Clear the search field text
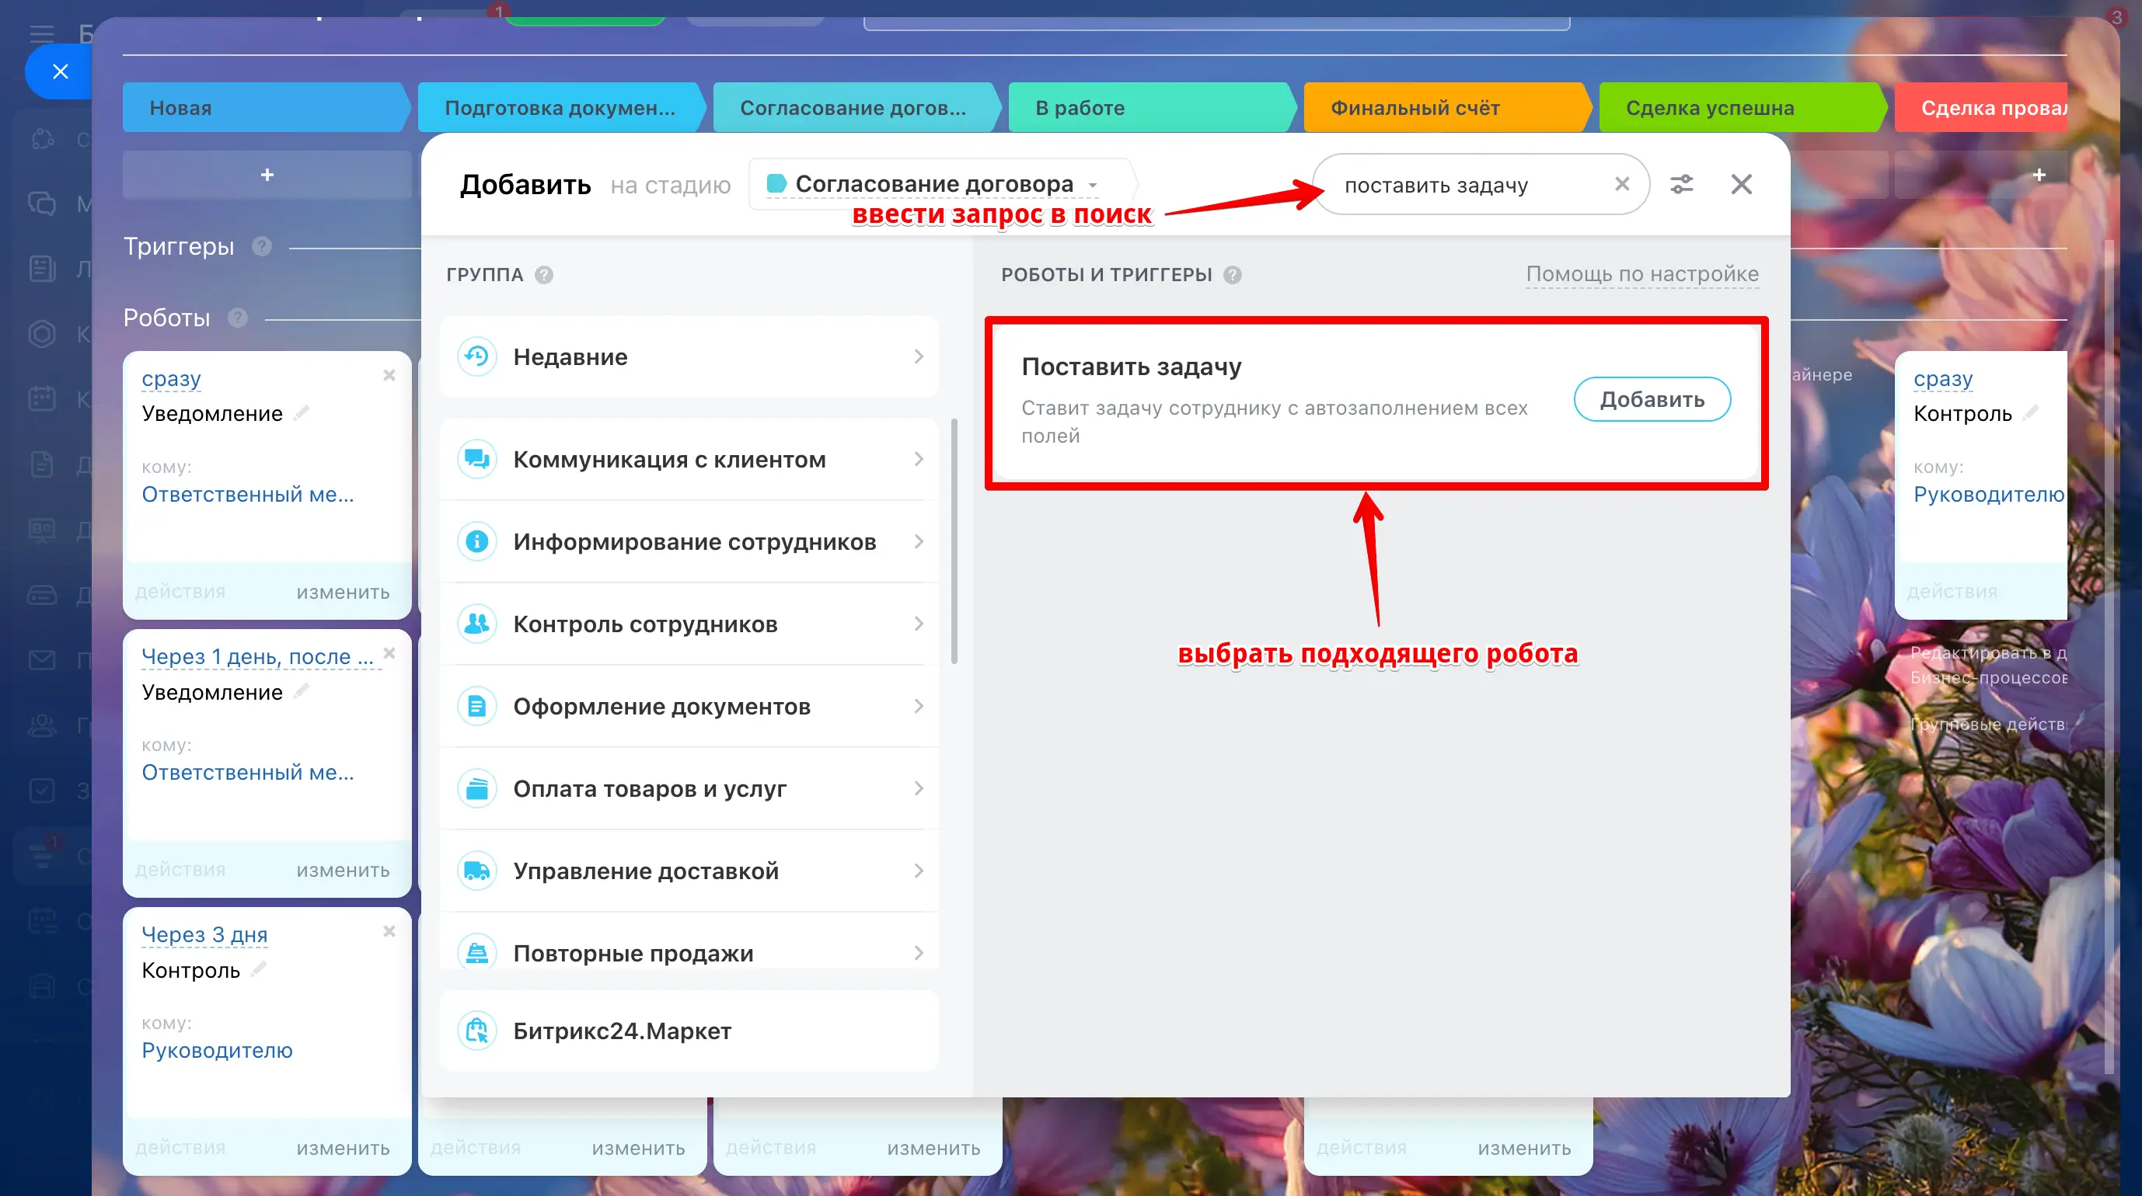This screenshot has height=1196, width=2142. (1621, 184)
